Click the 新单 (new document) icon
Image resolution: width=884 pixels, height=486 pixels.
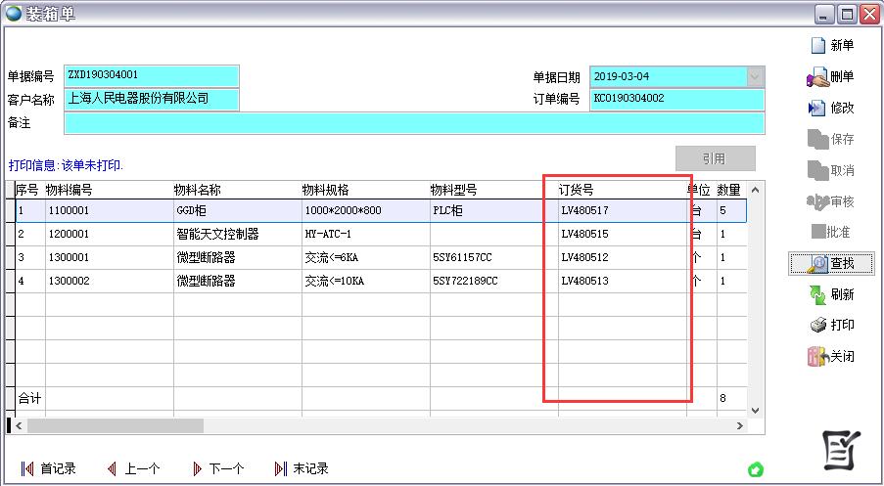(x=816, y=45)
